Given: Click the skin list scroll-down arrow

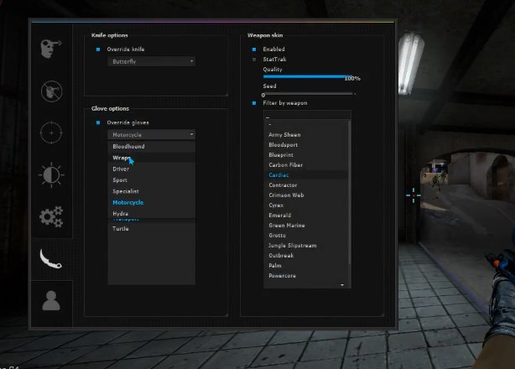Looking at the screenshot, I should coord(342,285).
